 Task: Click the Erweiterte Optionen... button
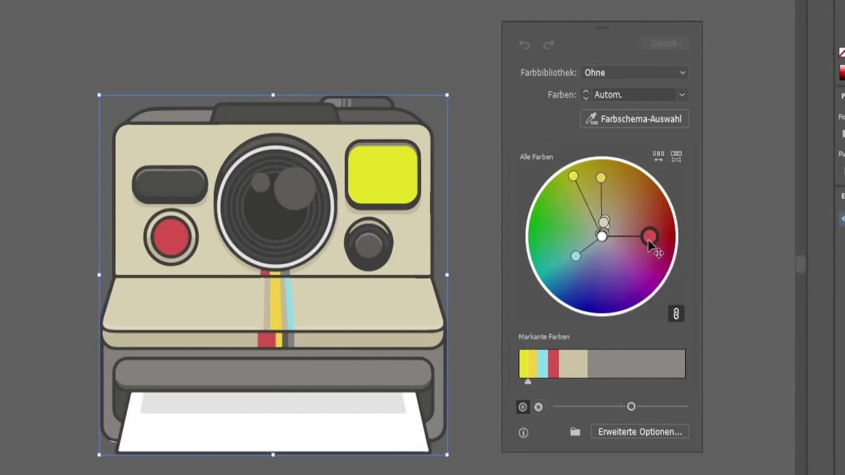point(640,432)
